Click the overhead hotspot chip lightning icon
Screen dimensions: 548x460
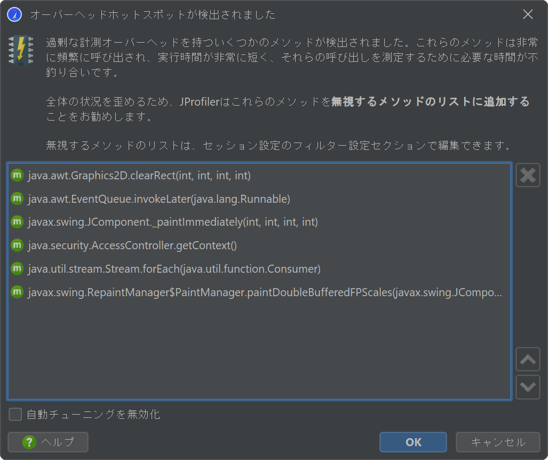(x=21, y=50)
